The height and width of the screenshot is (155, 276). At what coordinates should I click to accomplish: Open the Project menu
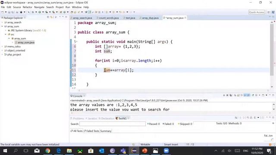[60, 7]
